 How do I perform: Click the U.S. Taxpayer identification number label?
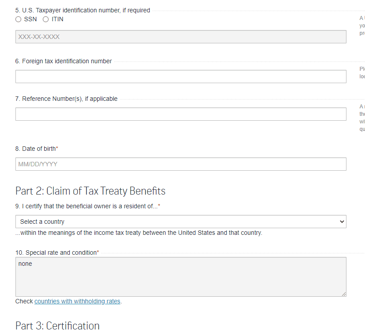tap(83, 10)
